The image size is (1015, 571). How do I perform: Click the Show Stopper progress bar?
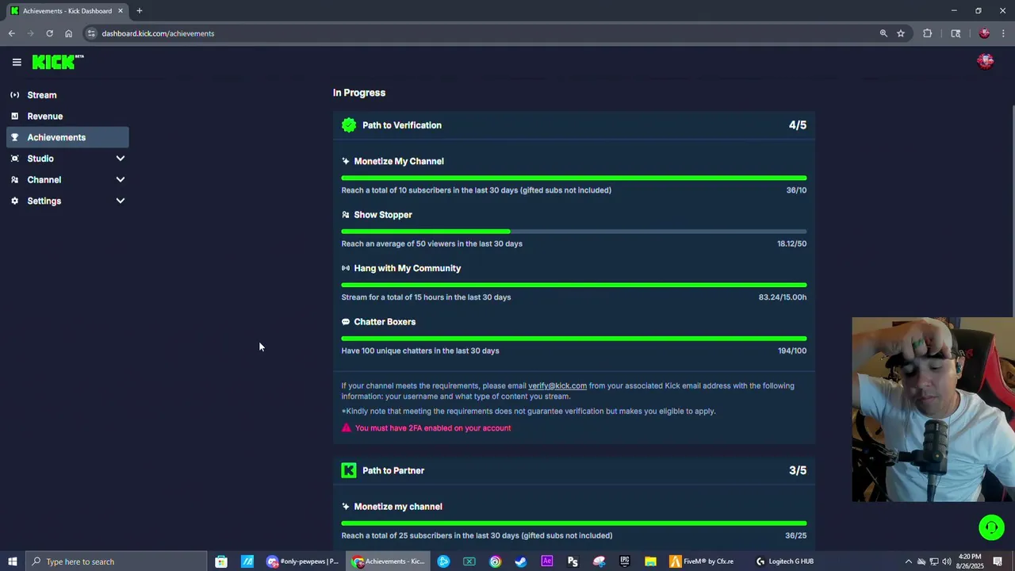point(574,232)
